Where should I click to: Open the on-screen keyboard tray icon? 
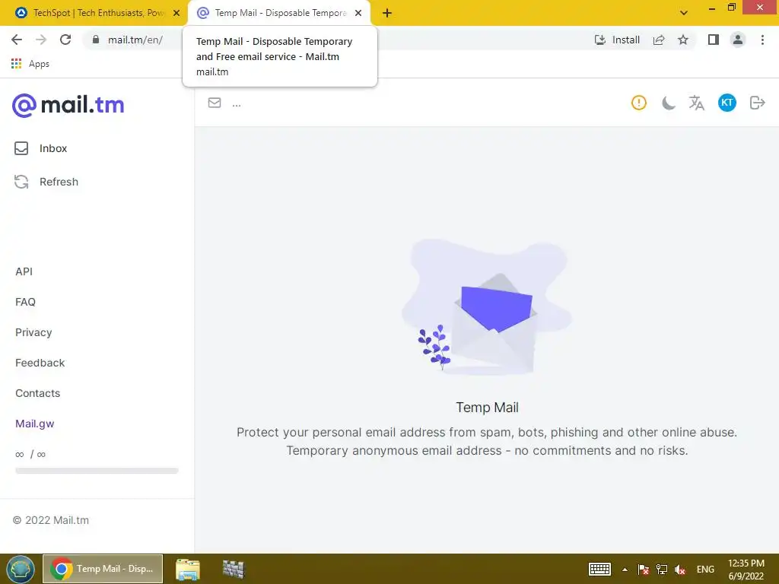tap(599, 569)
